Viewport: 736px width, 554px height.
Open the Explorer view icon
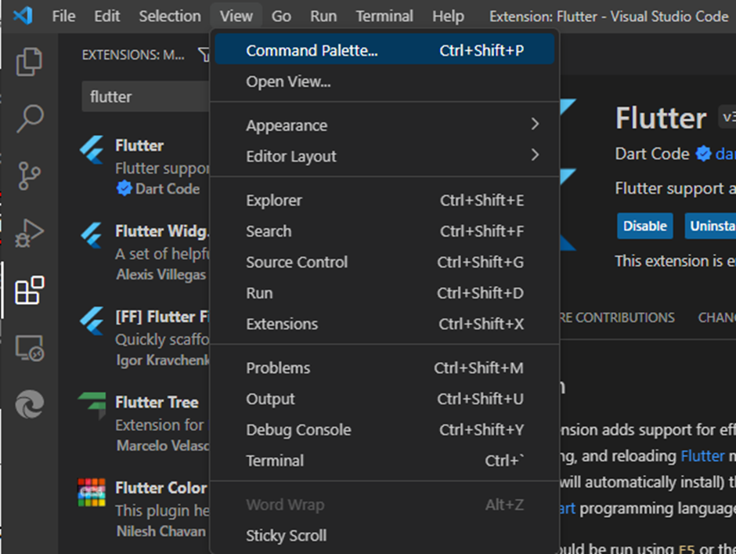29,61
